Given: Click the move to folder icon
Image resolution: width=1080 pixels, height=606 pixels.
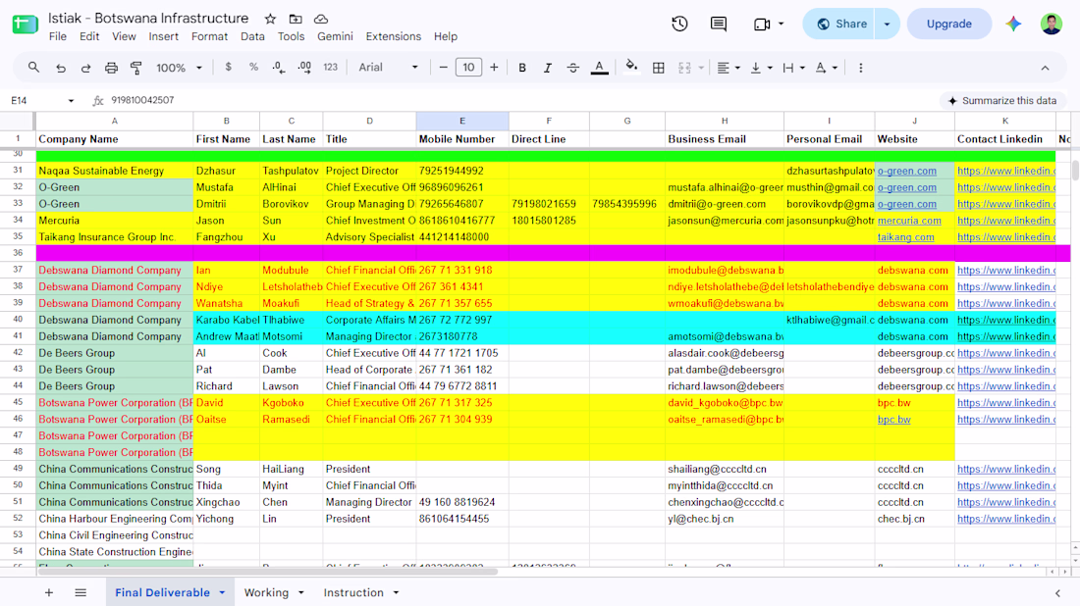Looking at the screenshot, I should [296, 20].
